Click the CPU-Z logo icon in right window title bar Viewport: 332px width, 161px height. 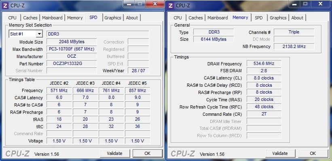pos(171,5)
